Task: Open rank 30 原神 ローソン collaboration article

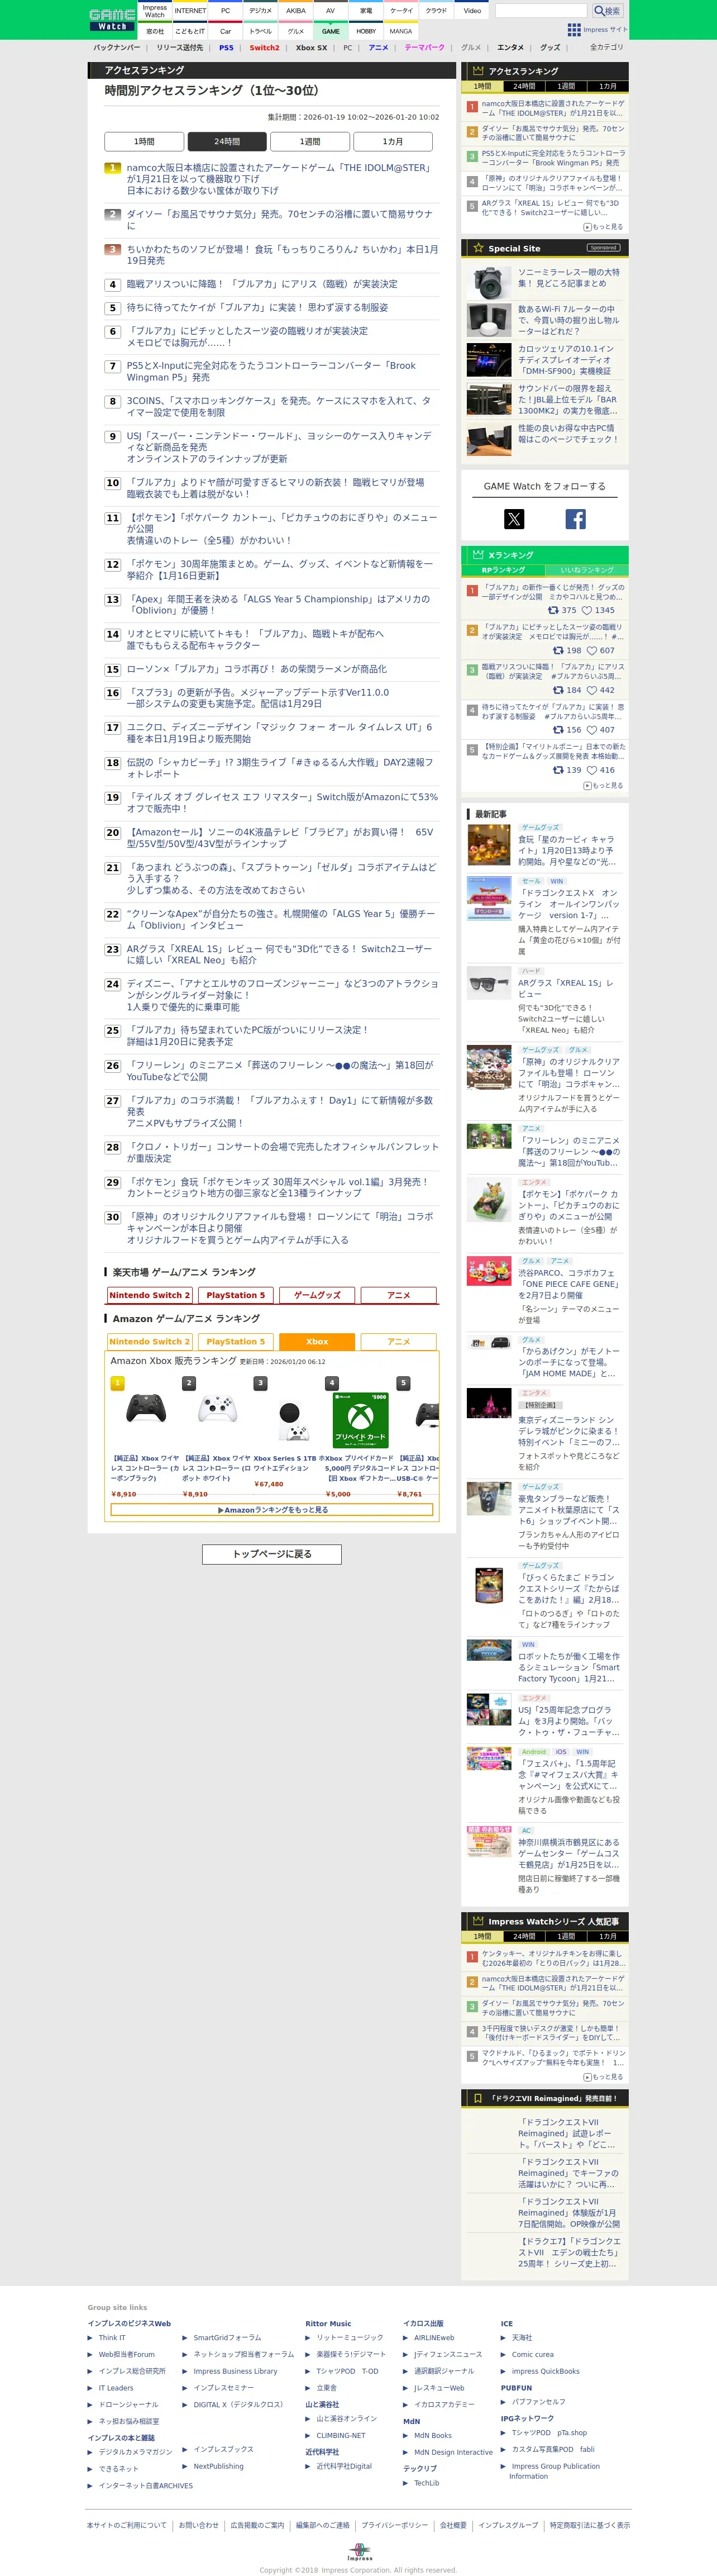Action: click(280, 1228)
